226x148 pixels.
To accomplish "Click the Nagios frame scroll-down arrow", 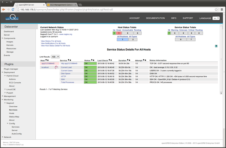I will [221, 93].
